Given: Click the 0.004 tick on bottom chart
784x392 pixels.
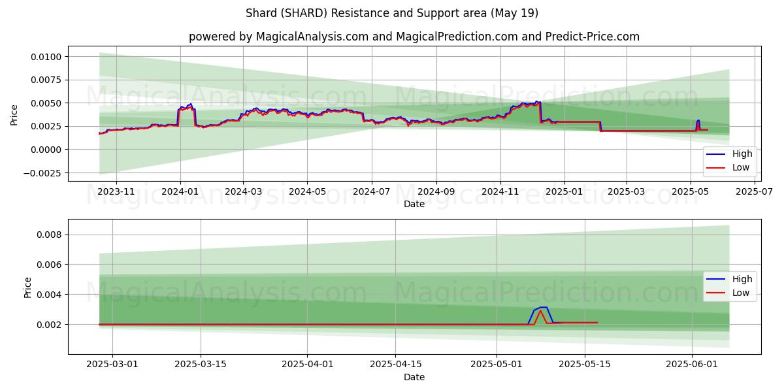Looking at the screenshot, I should pos(50,295).
